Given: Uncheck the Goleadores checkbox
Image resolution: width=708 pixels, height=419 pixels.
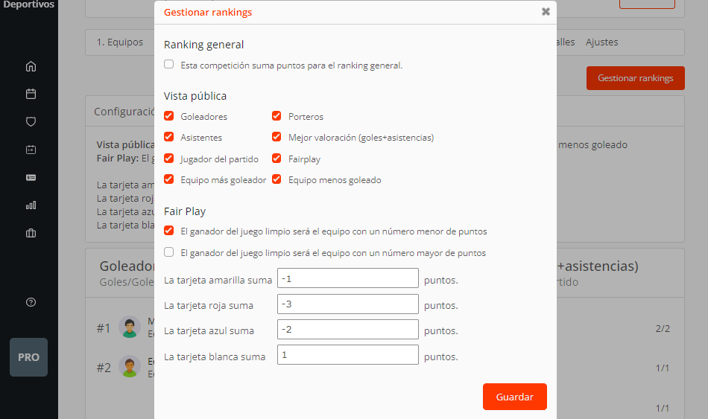Looking at the screenshot, I should click(x=169, y=116).
